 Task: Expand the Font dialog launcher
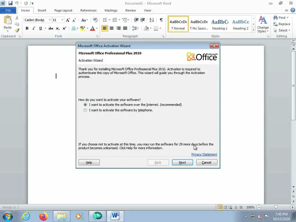click(x=97, y=36)
